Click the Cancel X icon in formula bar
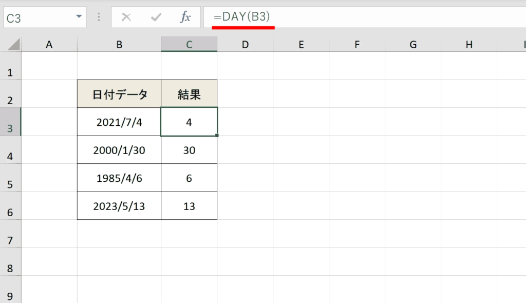Image resolution: width=526 pixels, height=303 pixels. [x=126, y=17]
